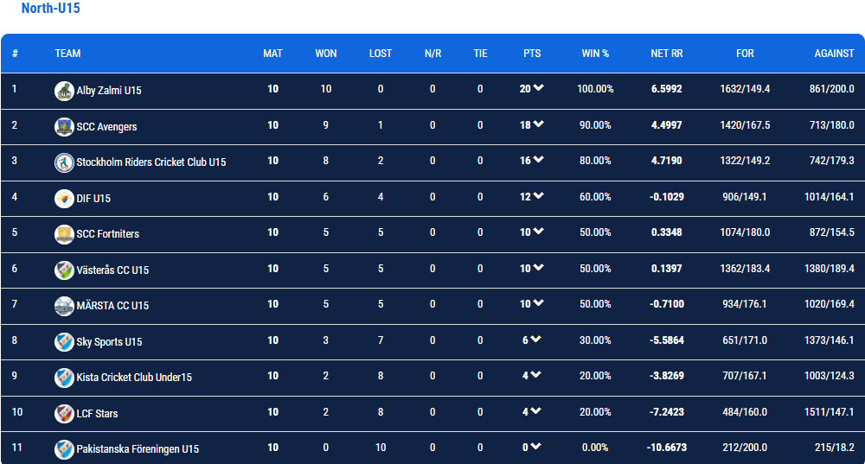Click the DIF U15 team logo
This screenshot has height=464, width=865.
point(64,199)
